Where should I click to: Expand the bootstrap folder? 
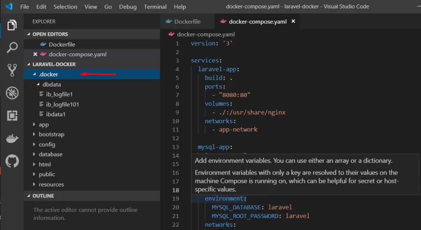[34, 134]
